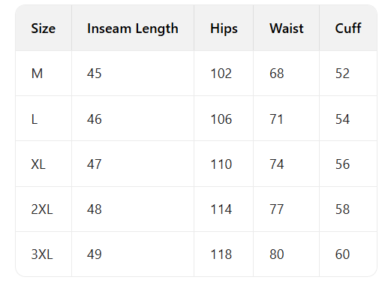The width and height of the screenshot is (382, 283).
Task: Click waist value 80 for 3XL
Action: (277, 254)
